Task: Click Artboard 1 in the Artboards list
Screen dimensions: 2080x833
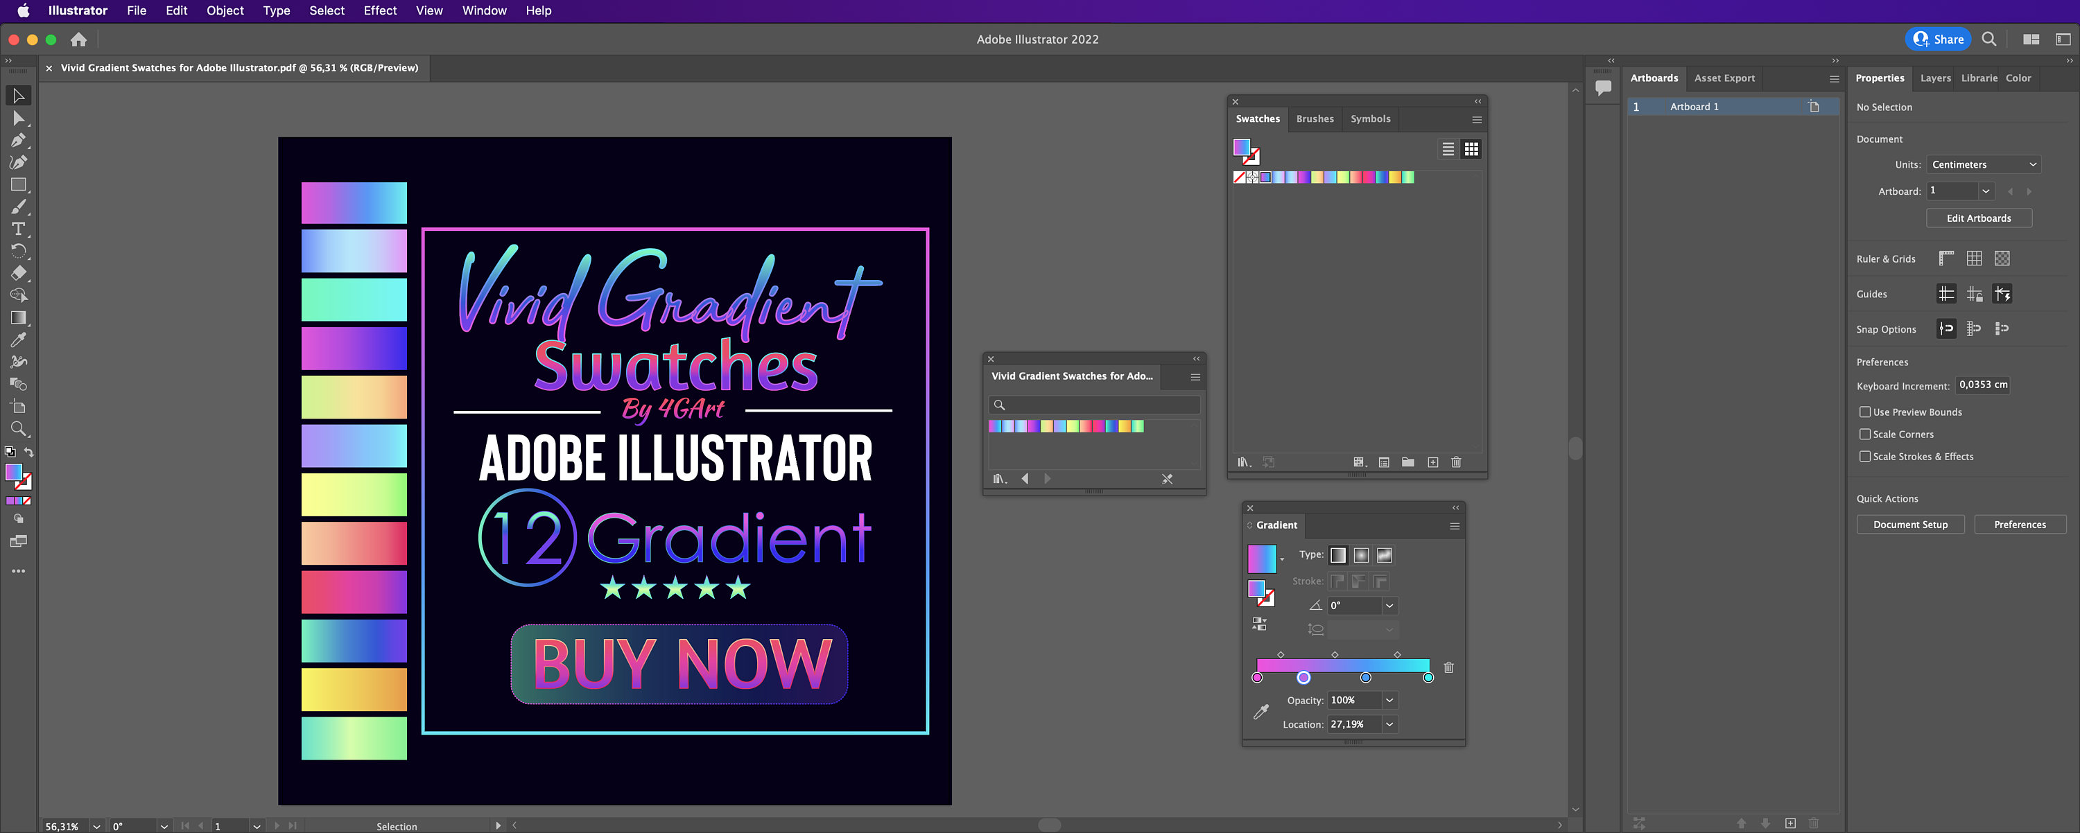Action: [1693, 106]
